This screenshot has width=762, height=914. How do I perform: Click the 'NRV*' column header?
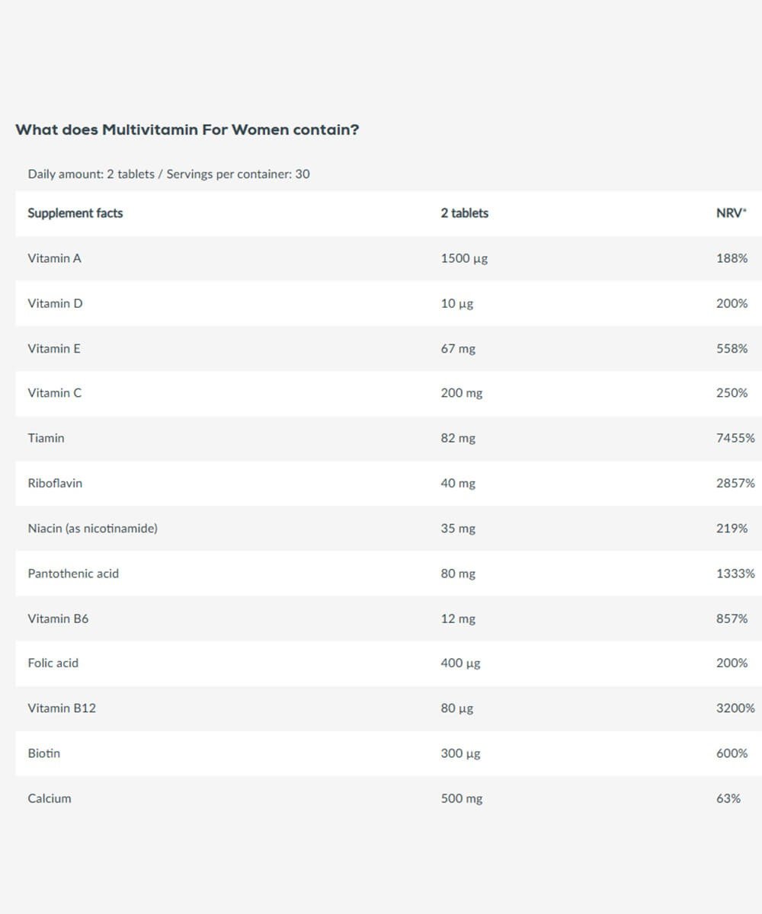click(732, 213)
